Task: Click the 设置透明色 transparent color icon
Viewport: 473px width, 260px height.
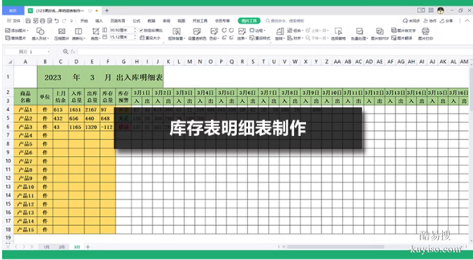Action: click(x=197, y=31)
